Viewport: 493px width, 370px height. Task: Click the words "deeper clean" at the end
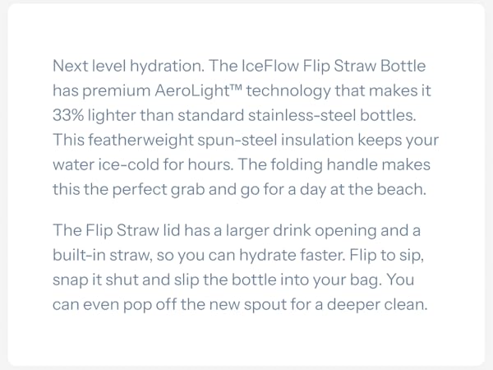pos(376,304)
